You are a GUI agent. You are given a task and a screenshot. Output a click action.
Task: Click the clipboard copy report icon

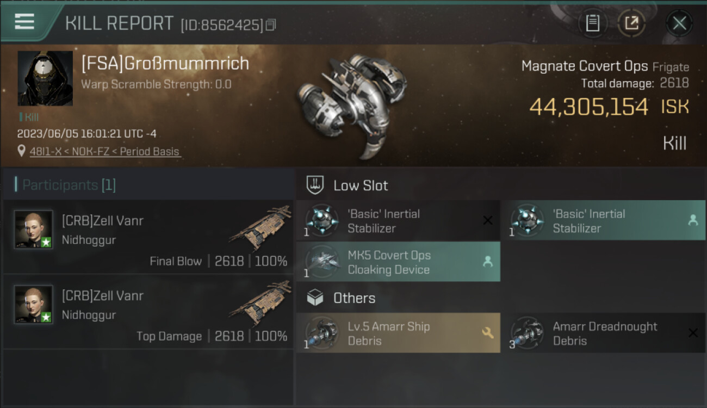click(592, 23)
